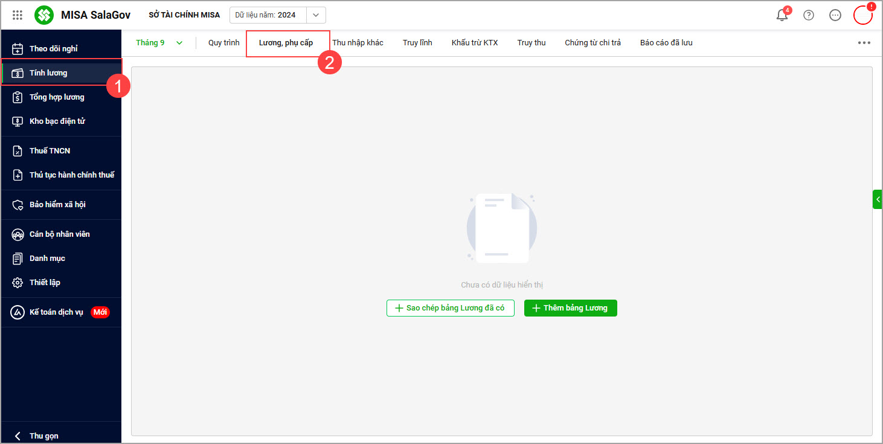This screenshot has width=883, height=444.
Task: Switch to the Quy trình tab
Action: 224,42
